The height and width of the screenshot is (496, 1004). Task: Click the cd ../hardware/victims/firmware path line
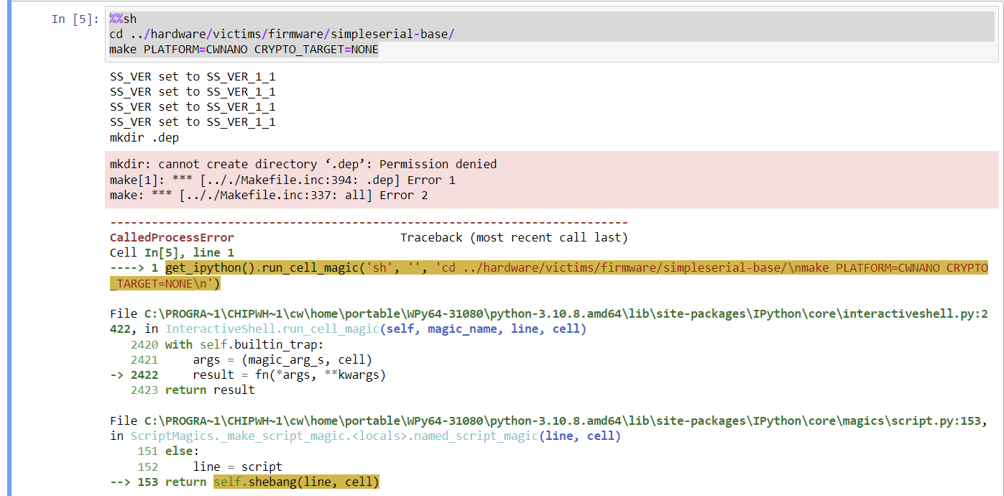[281, 35]
